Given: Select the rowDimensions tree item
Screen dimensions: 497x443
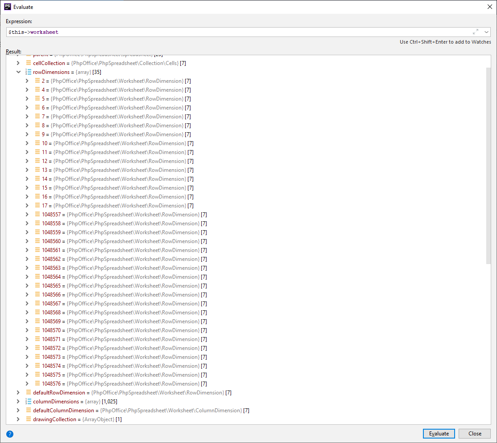Looking at the screenshot, I should click(52, 72).
